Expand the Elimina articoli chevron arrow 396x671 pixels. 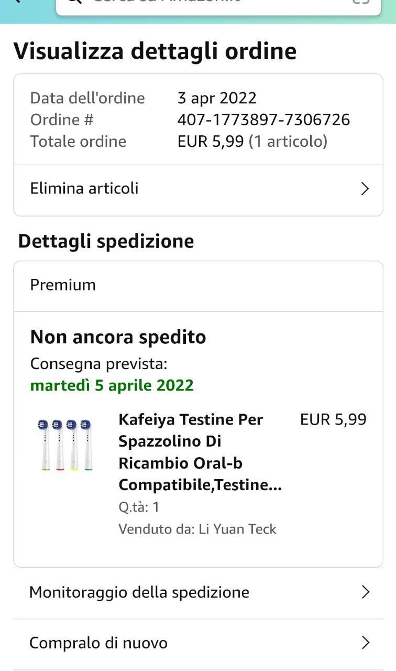click(365, 189)
